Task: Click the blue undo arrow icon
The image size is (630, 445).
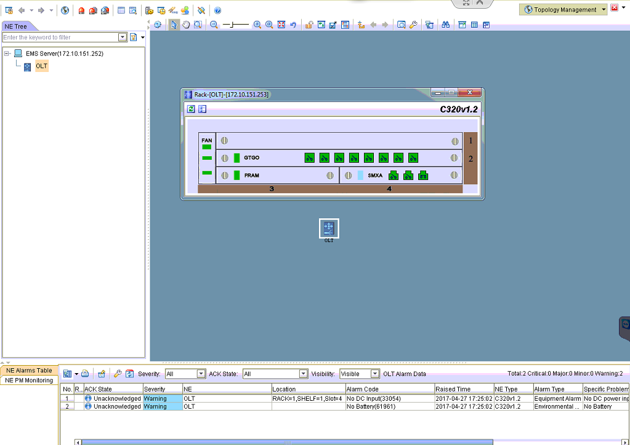Action: click(293, 25)
